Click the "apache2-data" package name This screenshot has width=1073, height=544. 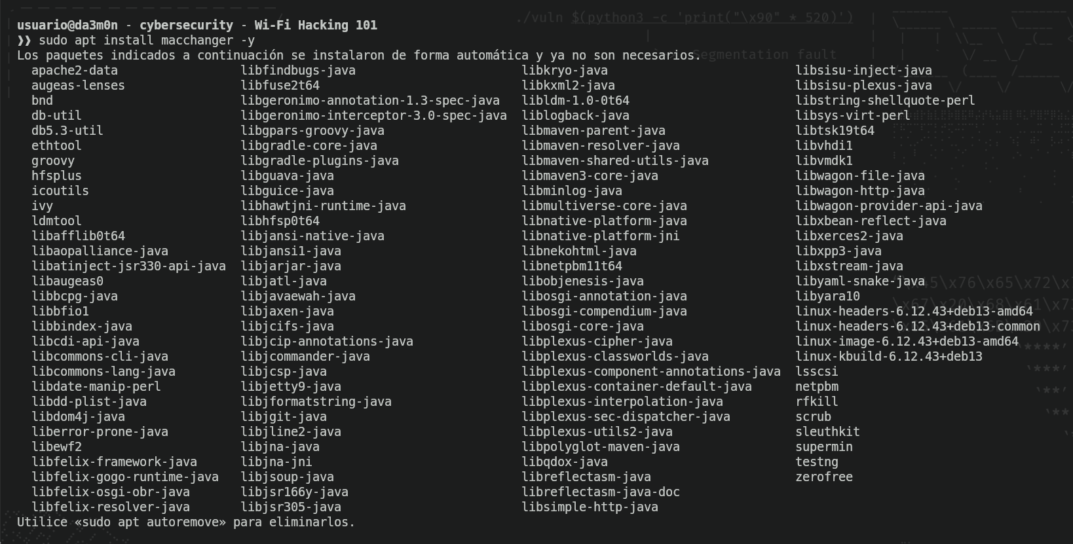tap(75, 71)
